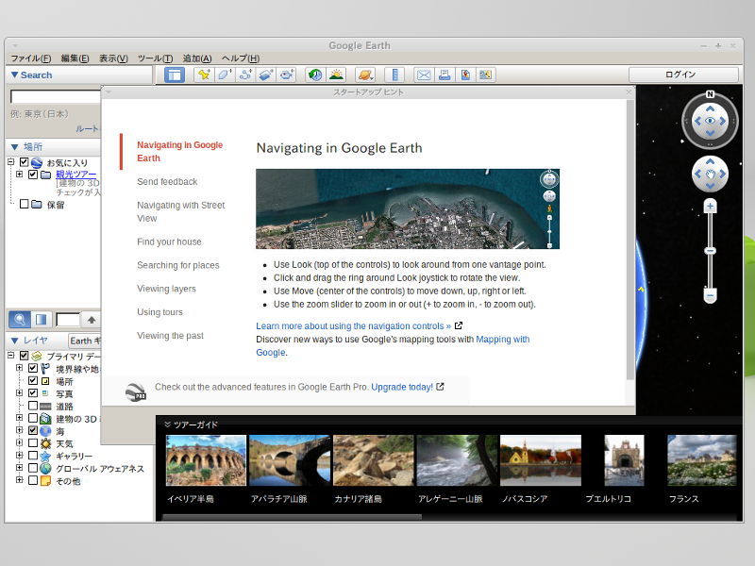Click the Move joystick hand control
Image resolution: width=755 pixels, height=566 pixels.
tap(710, 175)
